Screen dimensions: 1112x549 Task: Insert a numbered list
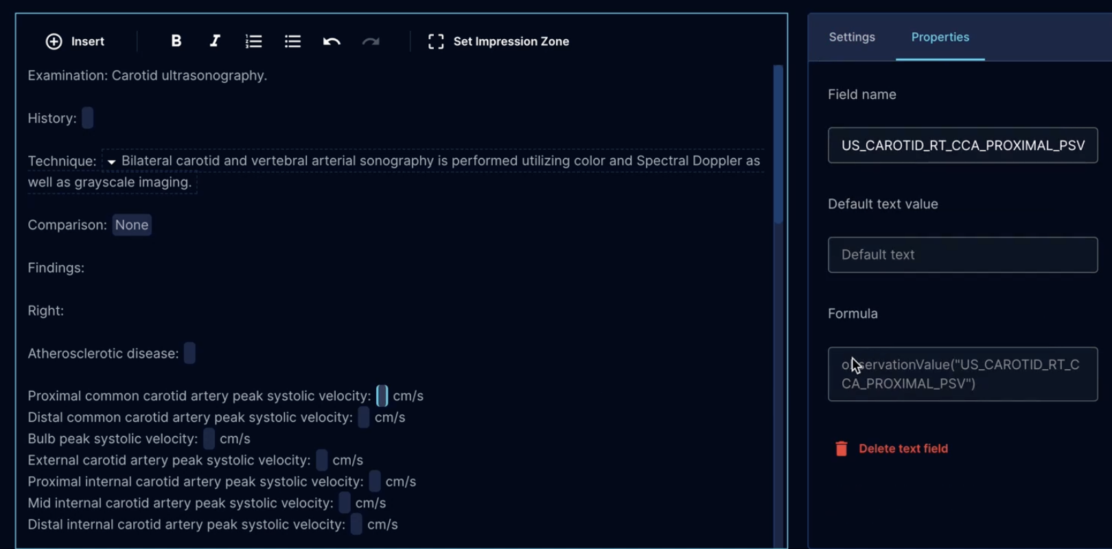click(x=254, y=41)
